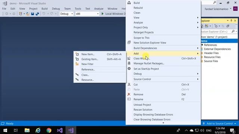Click the NuGet package icon

pyautogui.click(x=129, y=63)
